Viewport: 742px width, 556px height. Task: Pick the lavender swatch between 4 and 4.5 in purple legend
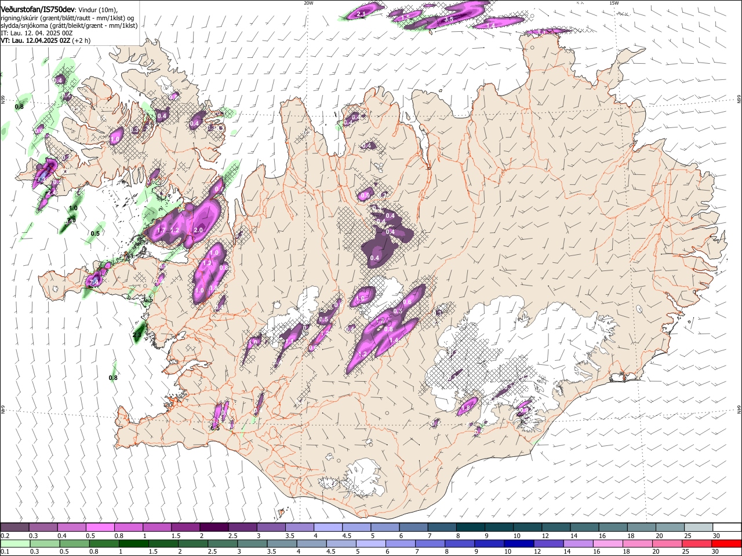(328, 528)
